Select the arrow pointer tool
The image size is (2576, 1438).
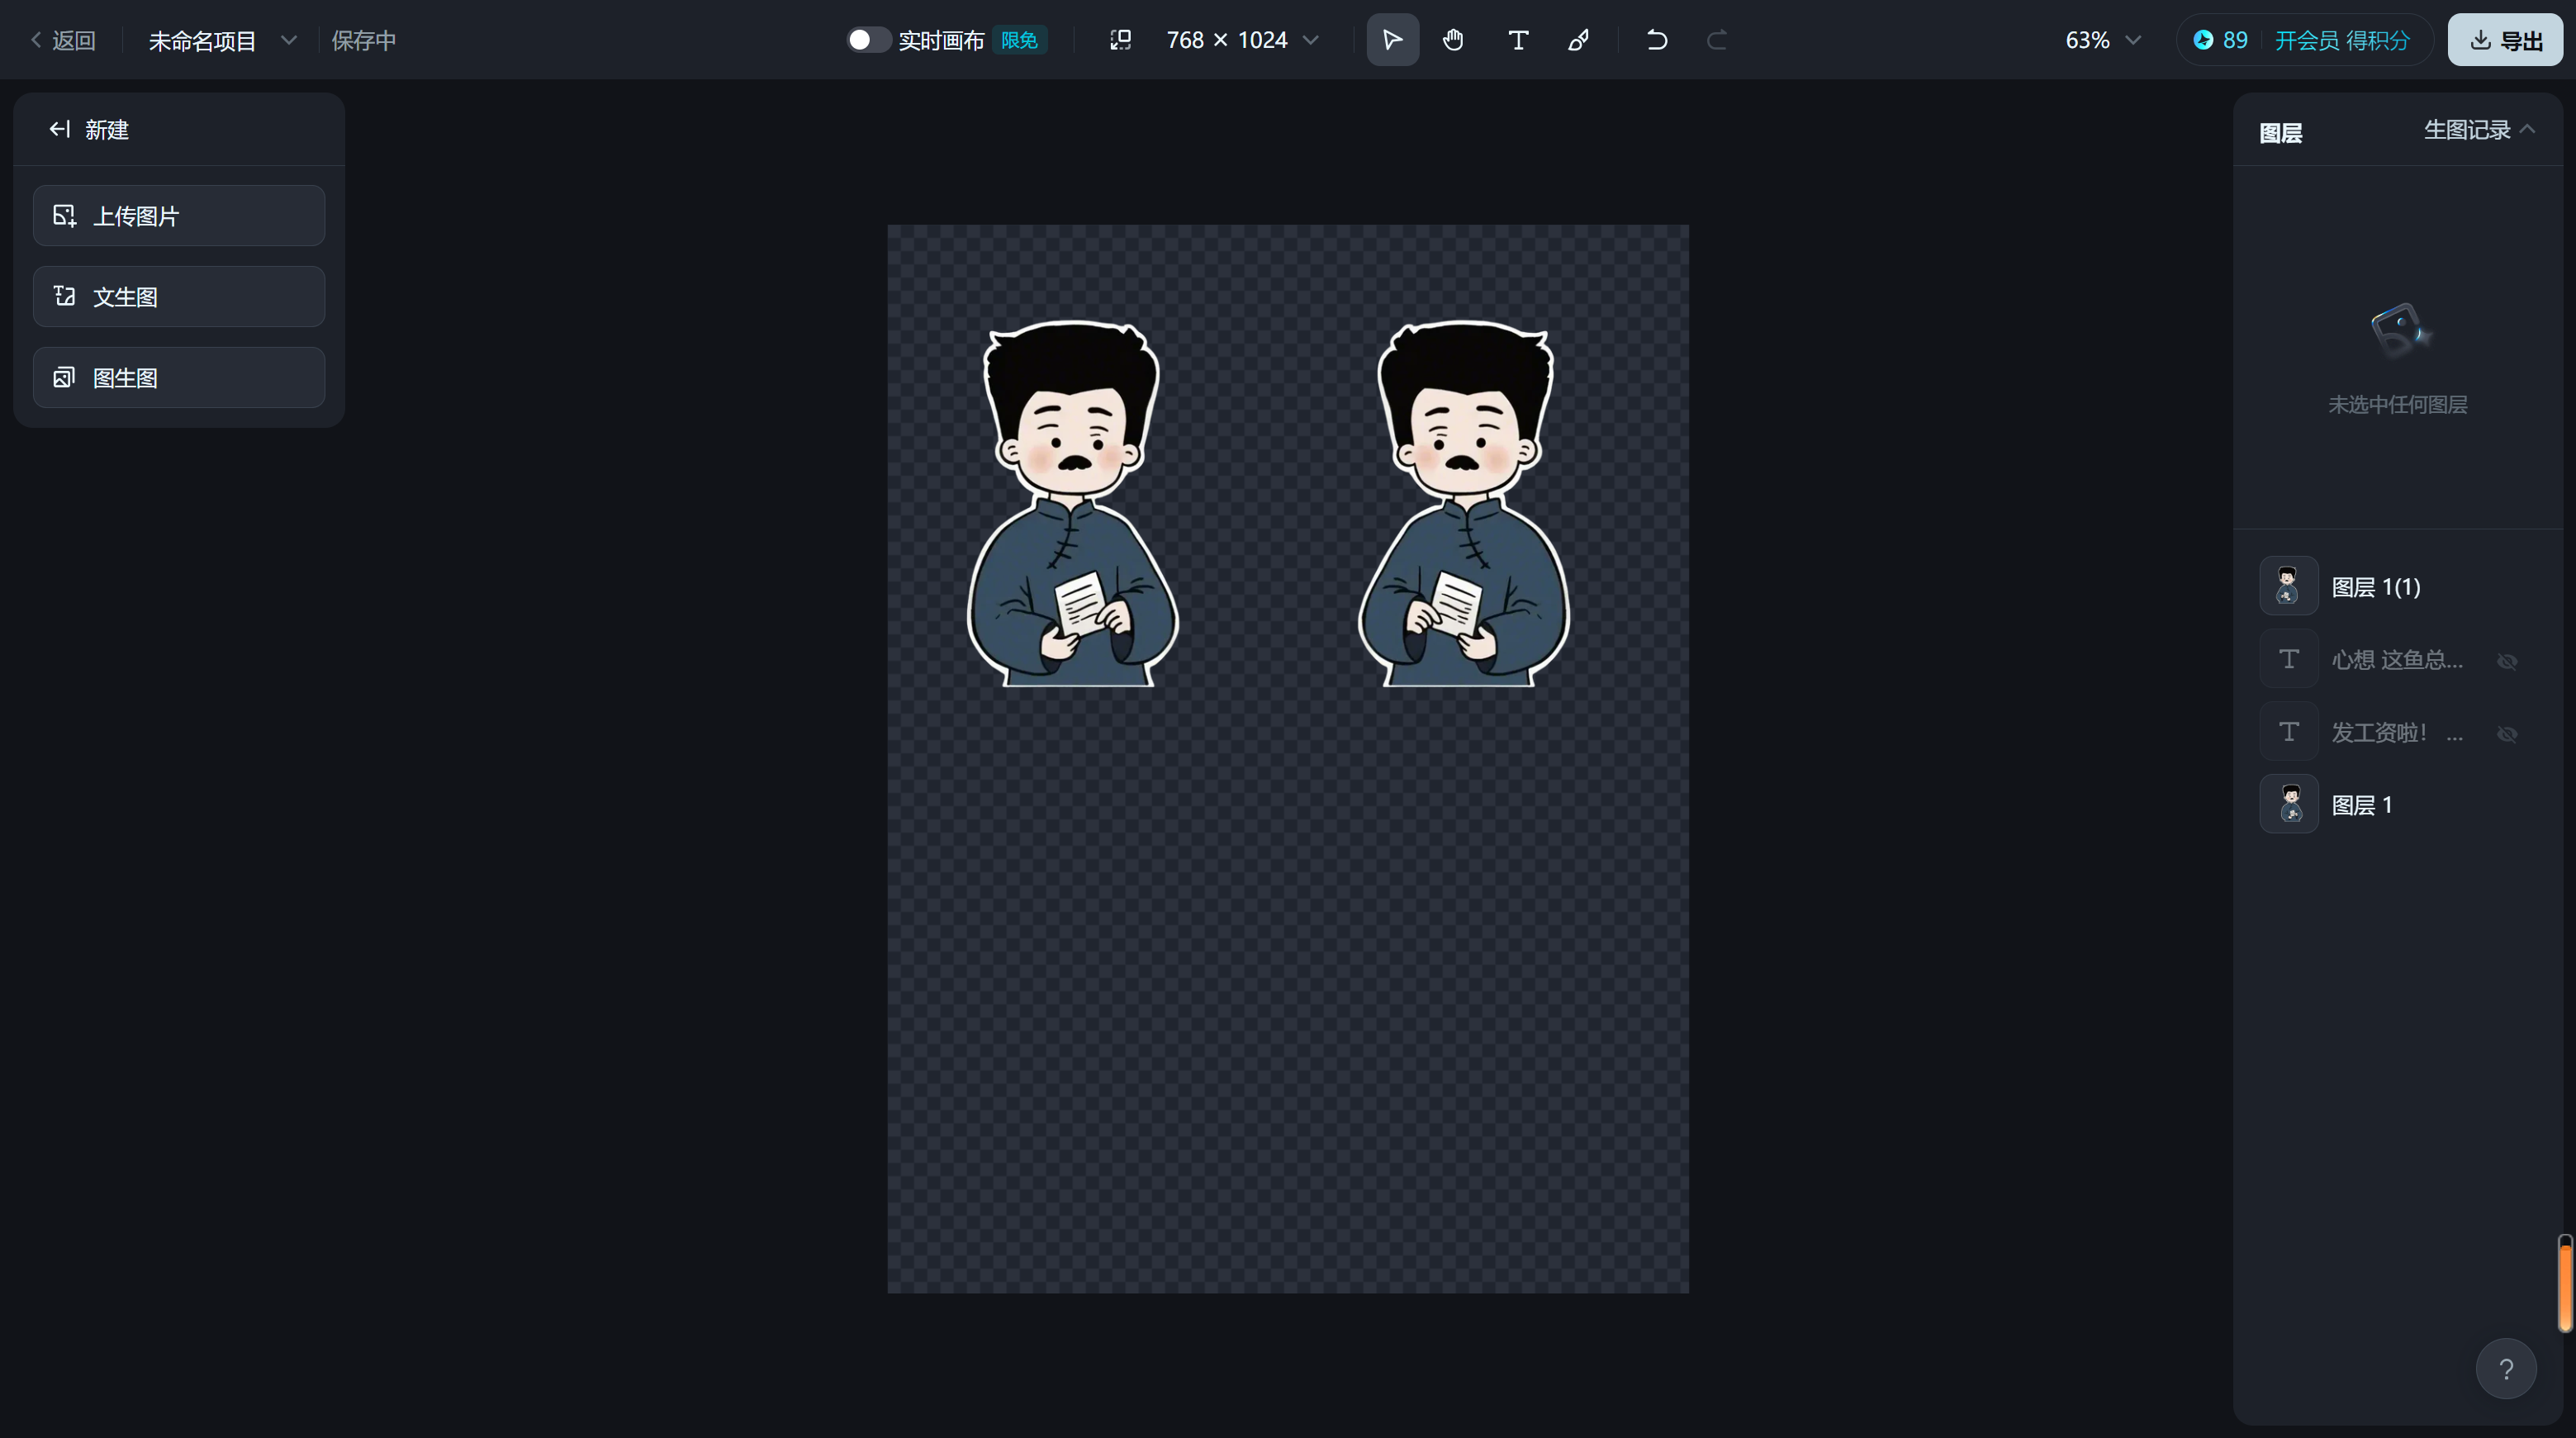click(1392, 40)
